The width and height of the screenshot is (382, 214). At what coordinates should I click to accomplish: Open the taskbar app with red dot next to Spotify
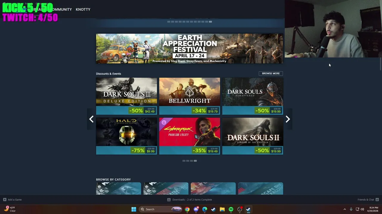240,209
